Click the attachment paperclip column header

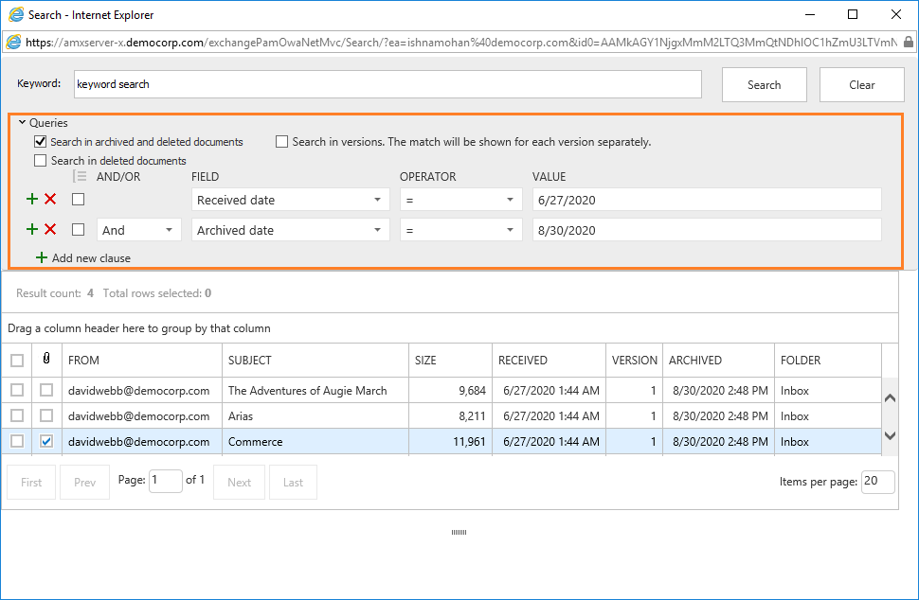[46, 360]
